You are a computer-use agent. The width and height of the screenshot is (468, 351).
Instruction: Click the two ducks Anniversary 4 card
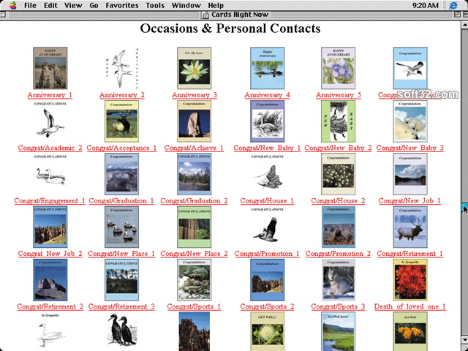coord(268,68)
